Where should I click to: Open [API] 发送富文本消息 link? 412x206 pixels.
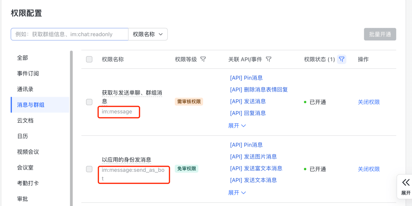coord(256,168)
